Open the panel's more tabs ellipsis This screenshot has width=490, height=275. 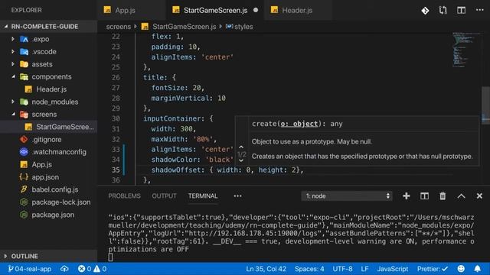(x=237, y=196)
